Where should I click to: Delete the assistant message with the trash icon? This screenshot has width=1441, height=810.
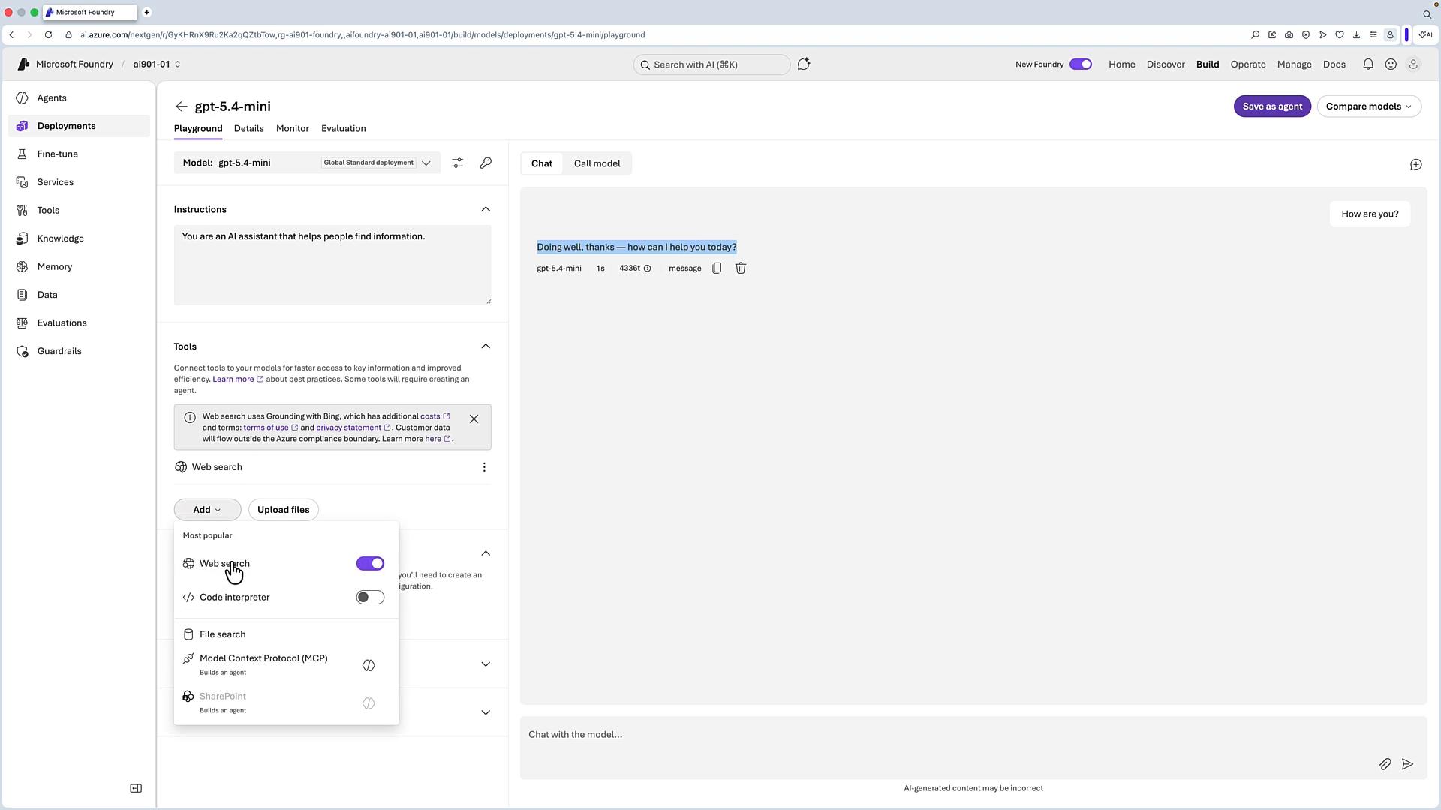pos(741,268)
